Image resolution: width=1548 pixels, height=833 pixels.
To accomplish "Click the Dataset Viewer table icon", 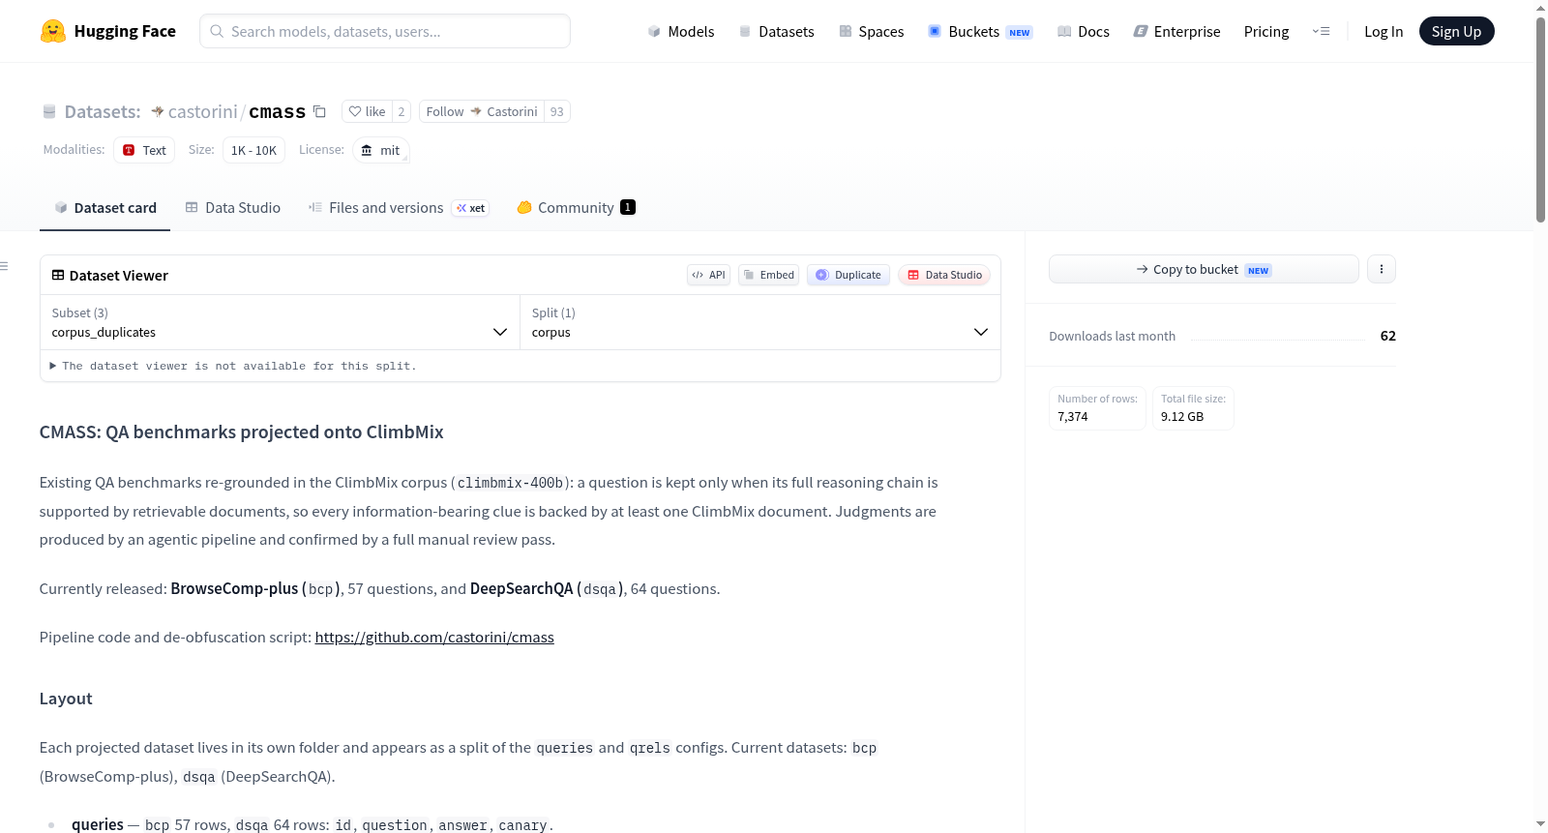I will point(58,275).
